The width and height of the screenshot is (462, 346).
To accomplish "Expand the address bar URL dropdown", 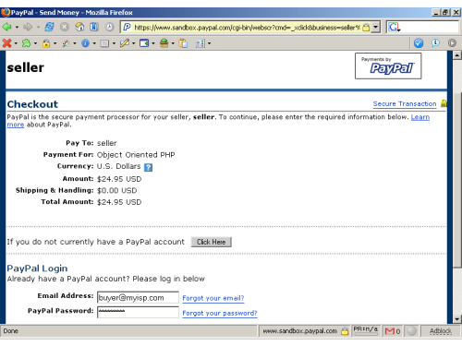I will pos(375,27).
